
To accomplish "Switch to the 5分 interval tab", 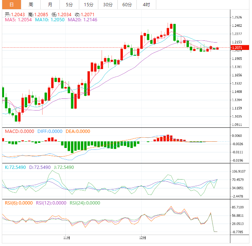I will click(x=69, y=5).
